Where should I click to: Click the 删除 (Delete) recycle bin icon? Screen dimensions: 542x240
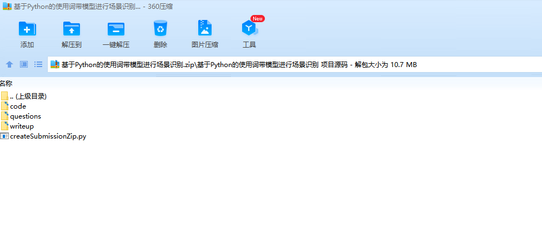[x=160, y=28]
